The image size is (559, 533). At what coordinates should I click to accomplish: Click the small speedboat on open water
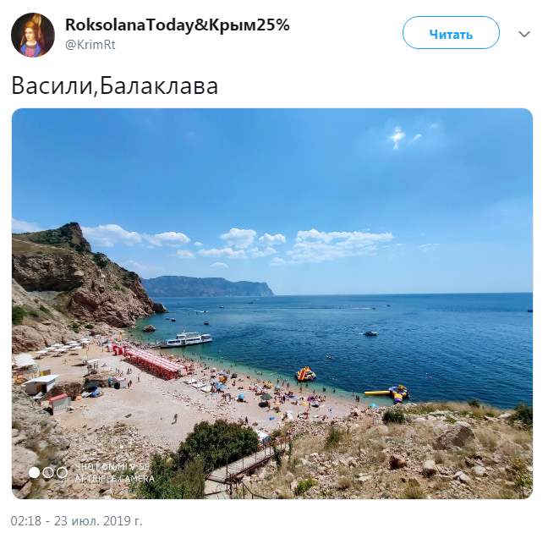coord(370,333)
